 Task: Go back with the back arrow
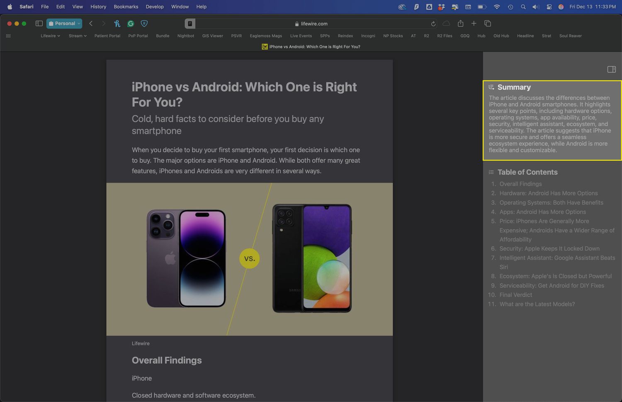91,24
